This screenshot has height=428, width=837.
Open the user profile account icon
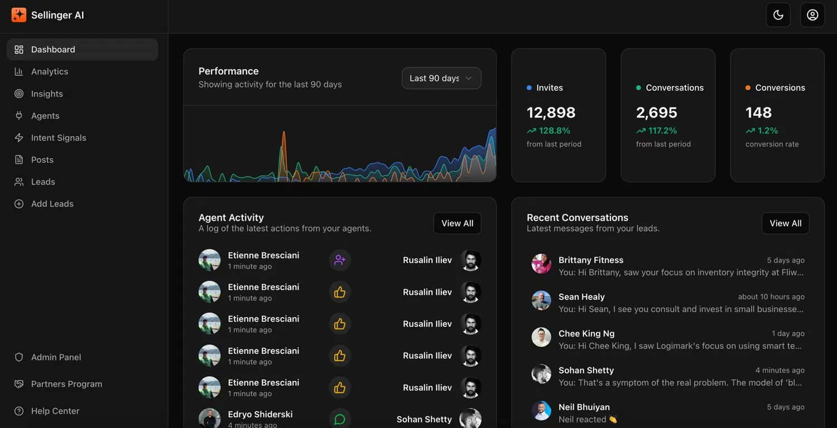click(x=812, y=15)
